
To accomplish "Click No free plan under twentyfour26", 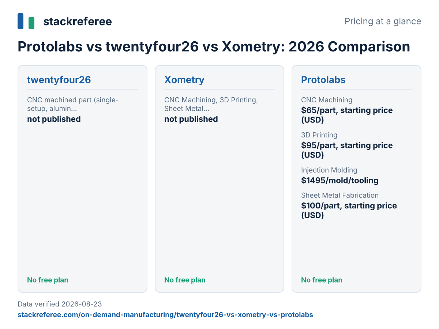I will [x=48, y=280].
